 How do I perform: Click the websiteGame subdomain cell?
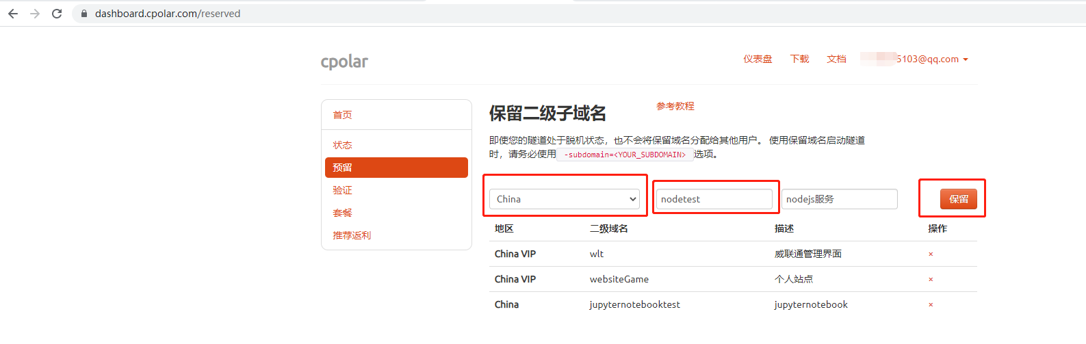pyautogui.click(x=619, y=279)
